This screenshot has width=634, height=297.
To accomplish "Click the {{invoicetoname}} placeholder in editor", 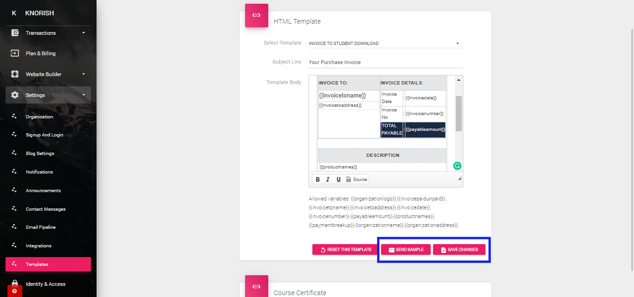I will [343, 96].
